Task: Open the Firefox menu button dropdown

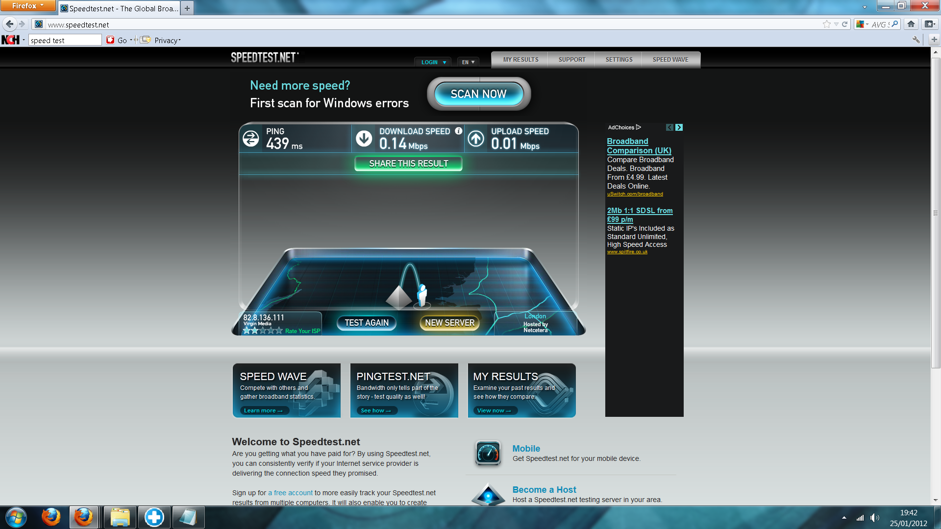Action: coord(27,5)
